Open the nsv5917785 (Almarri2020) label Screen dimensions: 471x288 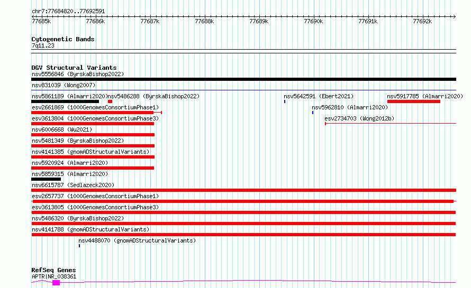pos(425,96)
